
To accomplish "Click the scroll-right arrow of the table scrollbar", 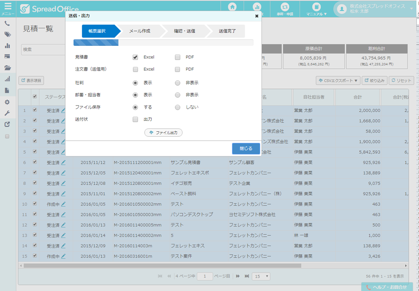I will (406, 266).
